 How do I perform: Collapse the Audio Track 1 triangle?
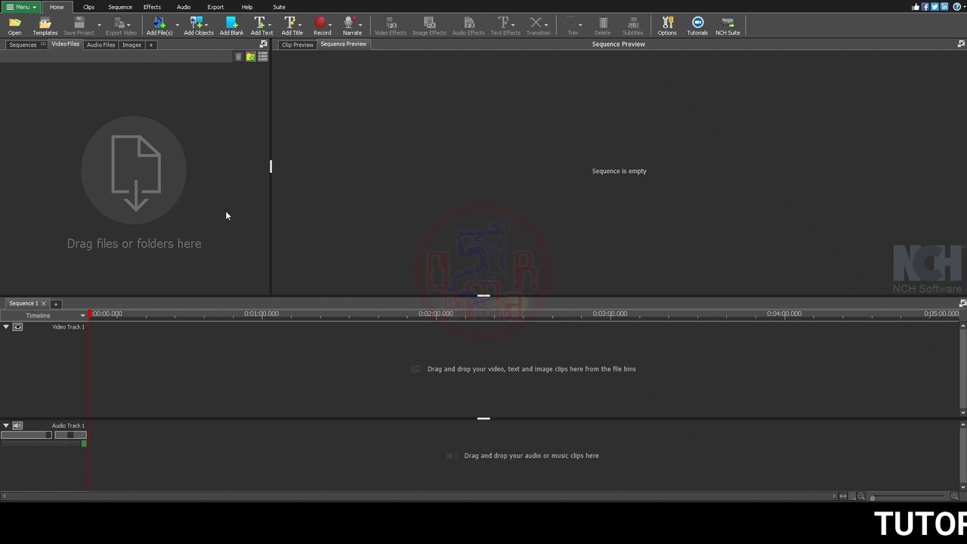pos(6,425)
